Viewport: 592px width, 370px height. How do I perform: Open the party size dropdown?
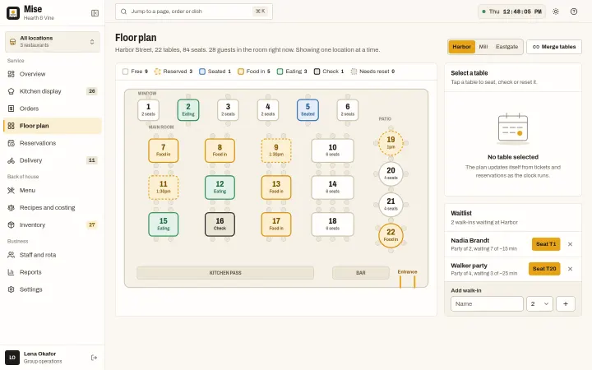click(539, 304)
